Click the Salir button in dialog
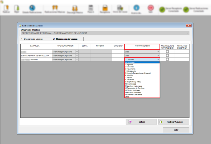This screenshot has width=211, height=144. click(176, 130)
